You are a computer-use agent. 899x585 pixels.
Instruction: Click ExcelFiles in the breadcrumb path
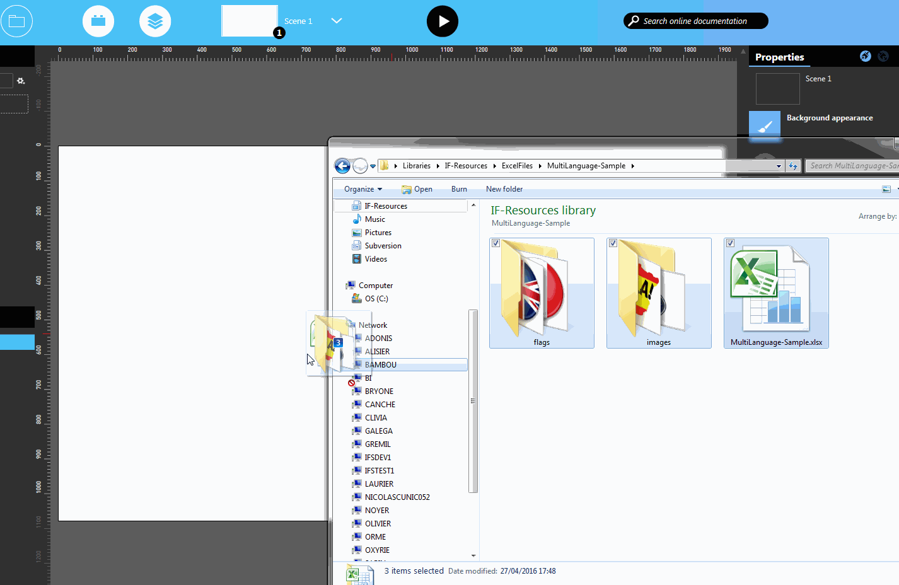(517, 166)
